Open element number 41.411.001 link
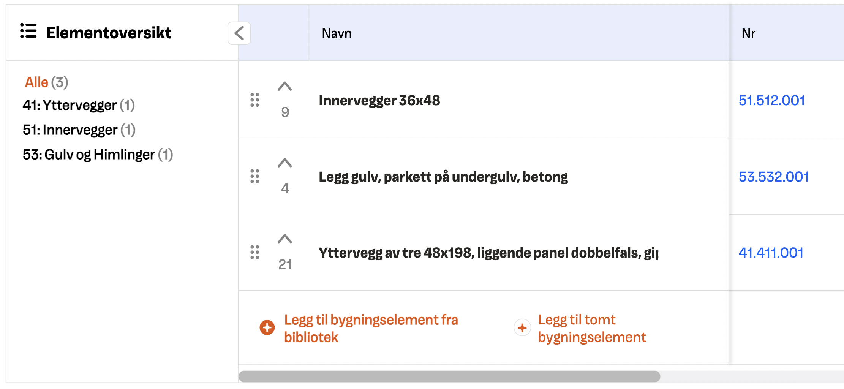 point(771,253)
